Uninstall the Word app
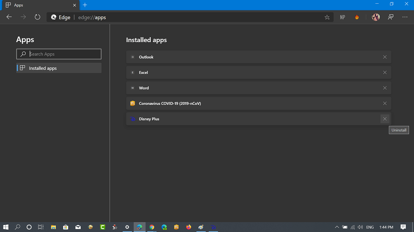Image resolution: width=414 pixels, height=232 pixels. click(385, 88)
